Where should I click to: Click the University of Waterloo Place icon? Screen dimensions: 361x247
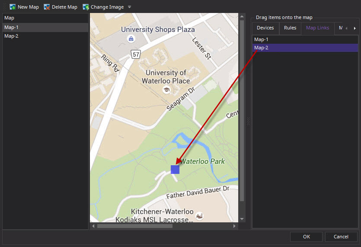pyautogui.click(x=166, y=90)
